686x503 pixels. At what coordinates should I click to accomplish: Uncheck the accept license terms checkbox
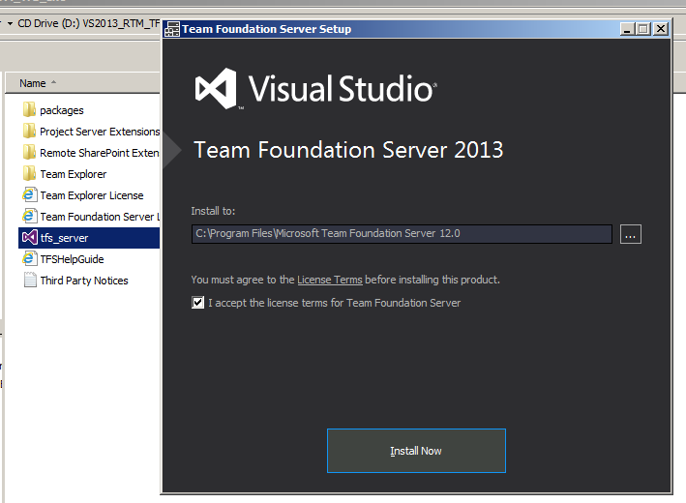pos(197,303)
